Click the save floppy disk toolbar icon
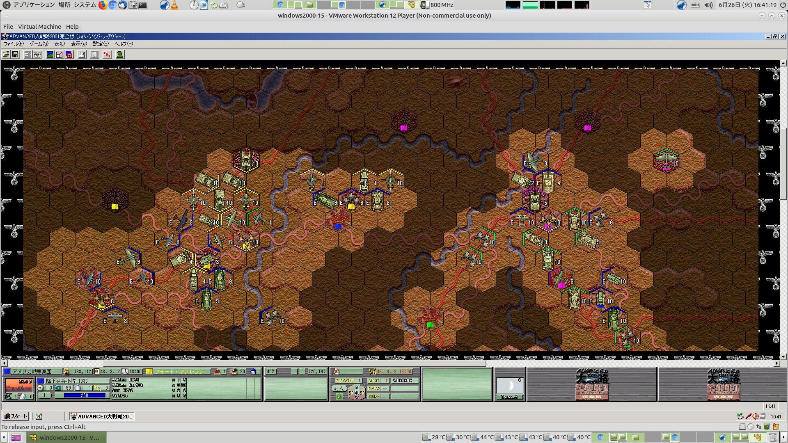This screenshot has height=443, width=788. [15, 55]
